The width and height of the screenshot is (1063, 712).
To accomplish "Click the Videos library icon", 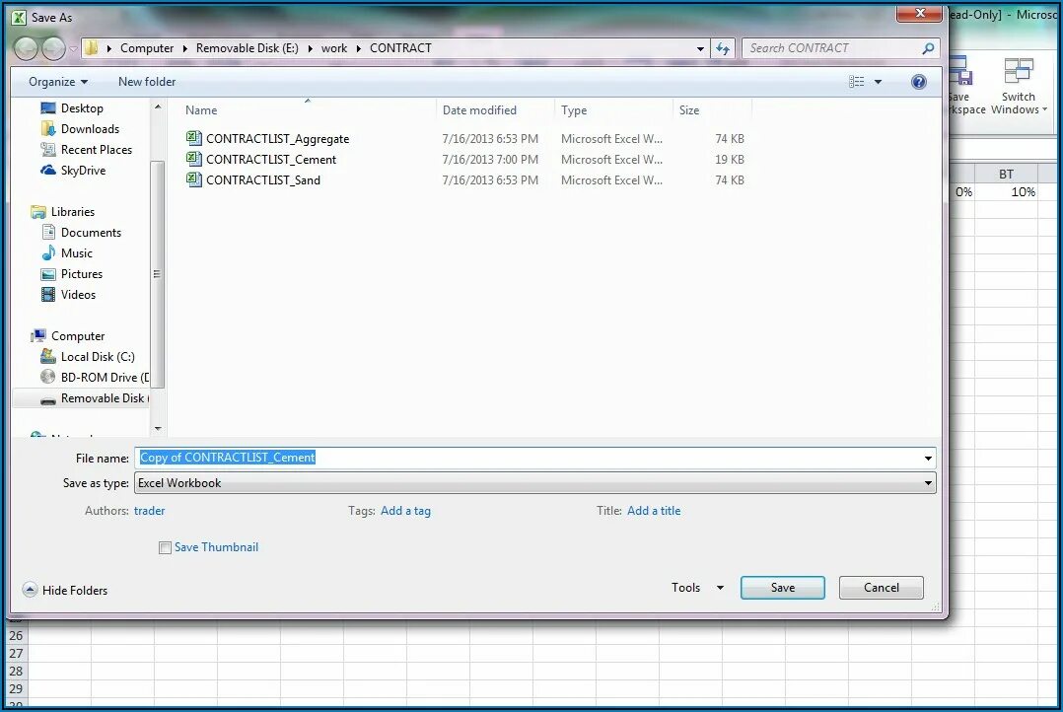I will (48, 295).
